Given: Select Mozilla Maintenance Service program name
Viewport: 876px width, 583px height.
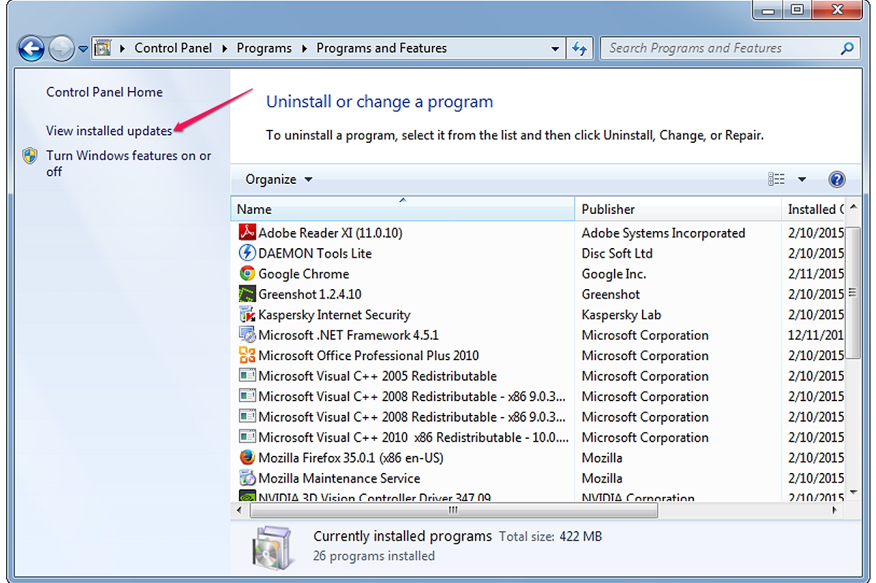Looking at the screenshot, I should tap(339, 478).
